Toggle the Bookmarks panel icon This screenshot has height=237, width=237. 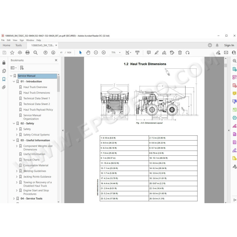click(4, 79)
